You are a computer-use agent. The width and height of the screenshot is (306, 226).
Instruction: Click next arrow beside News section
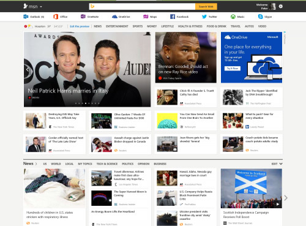pyautogui.click(x=286, y=198)
